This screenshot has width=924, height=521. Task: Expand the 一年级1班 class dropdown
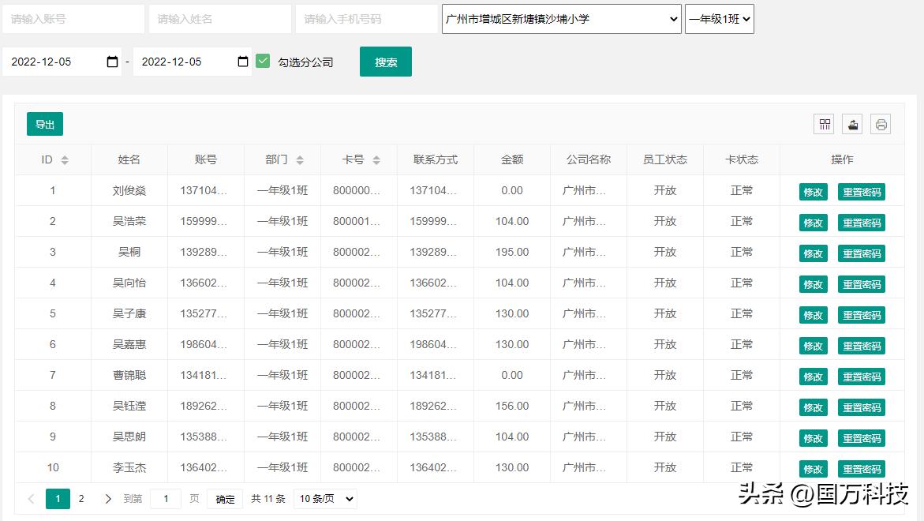coord(719,19)
